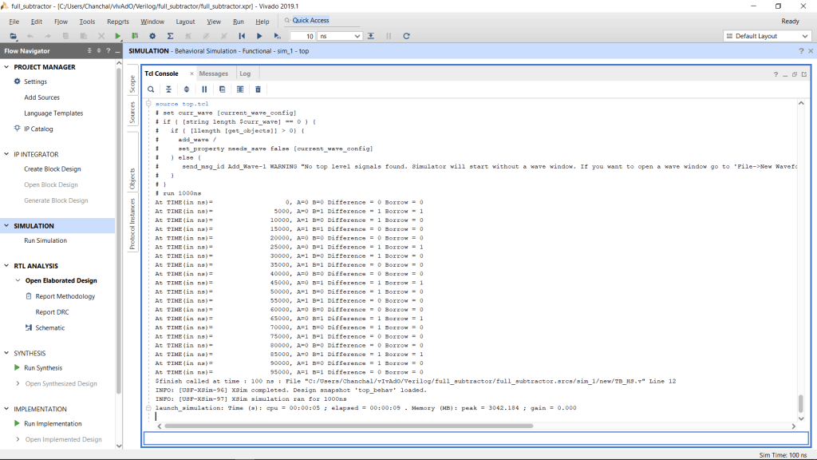Open the Simulation view help icon

tap(801, 50)
